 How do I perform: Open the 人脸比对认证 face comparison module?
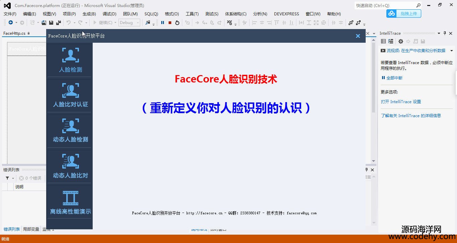point(70,95)
